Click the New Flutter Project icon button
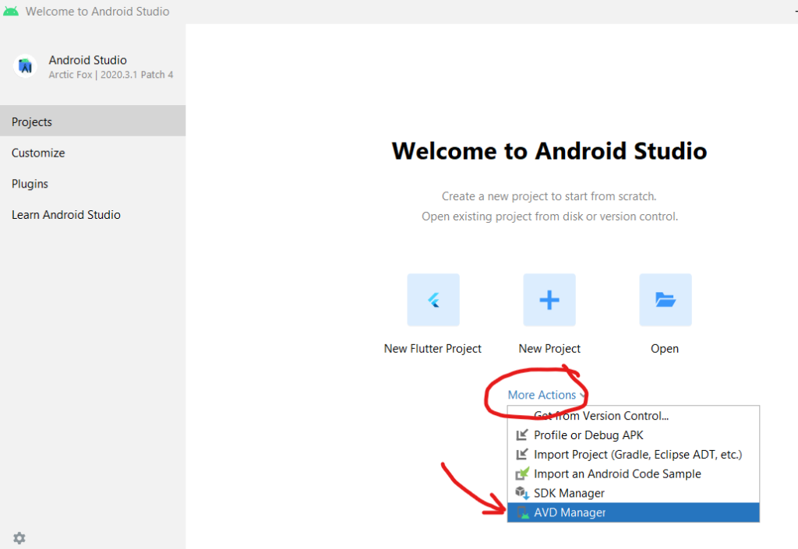This screenshot has width=798, height=549. point(433,300)
